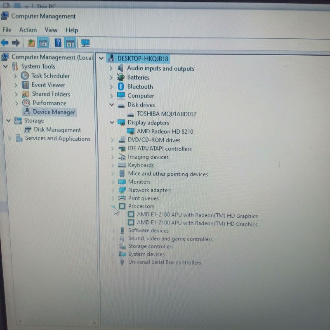Expand the IDE ATA/ATAPI controllers arrow

point(112,149)
